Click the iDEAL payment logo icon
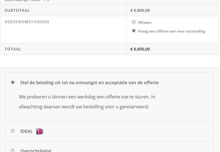This screenshot has width=220, height=152. [x=40, y=132]
